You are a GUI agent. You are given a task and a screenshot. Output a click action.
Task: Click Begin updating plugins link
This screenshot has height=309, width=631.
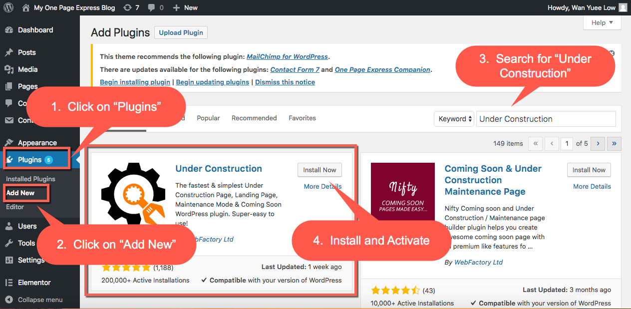[x=213, y=82]
